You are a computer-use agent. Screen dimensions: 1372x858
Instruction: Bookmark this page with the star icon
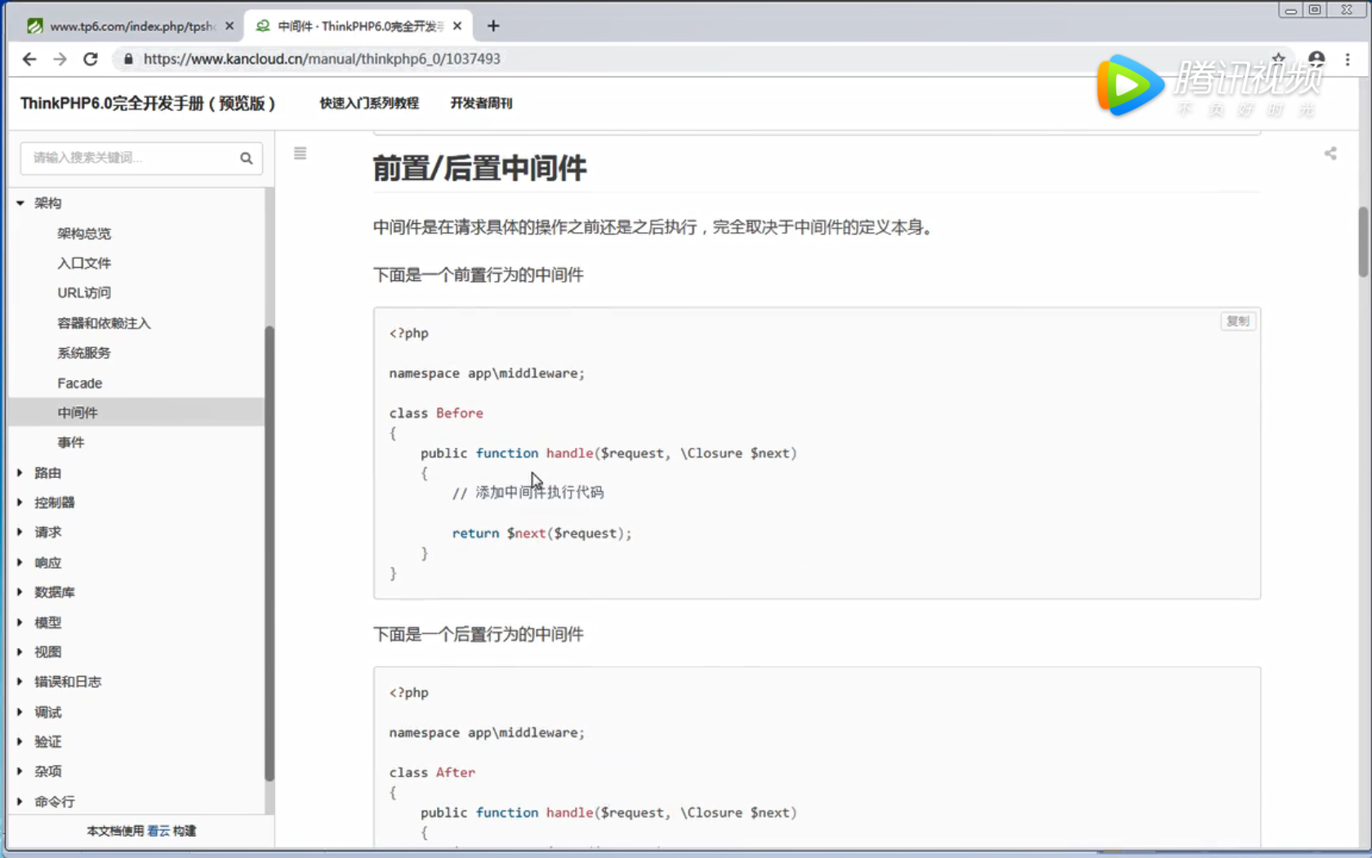[x=1278, y=59]
